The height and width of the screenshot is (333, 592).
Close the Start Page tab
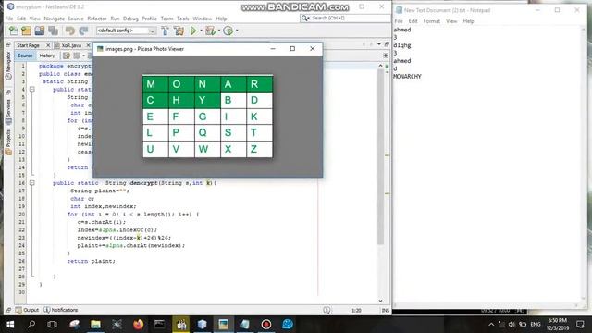(x=48, y=45)
